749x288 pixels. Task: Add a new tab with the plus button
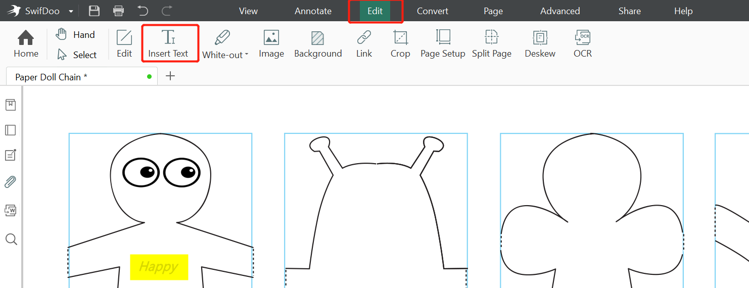(x=171, y=76)
